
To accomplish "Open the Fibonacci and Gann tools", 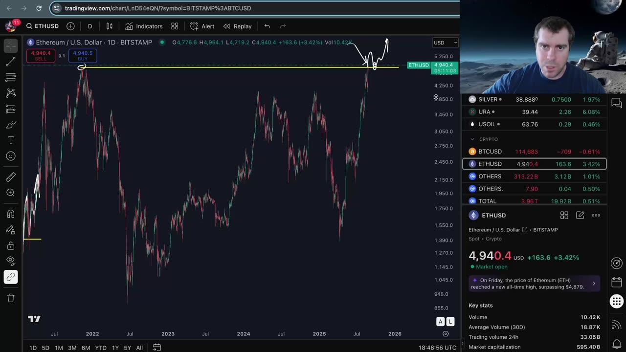I will tap(11, 77).
